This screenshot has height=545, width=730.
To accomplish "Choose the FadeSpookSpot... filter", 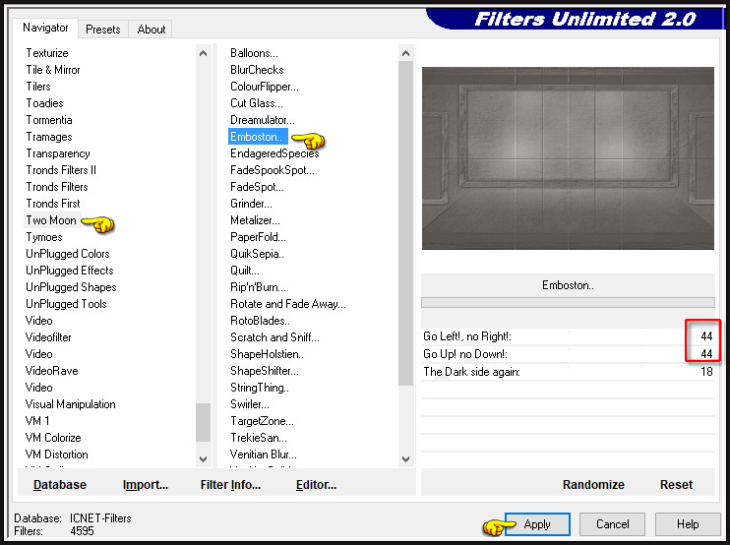I will click(x=273, y=170).
